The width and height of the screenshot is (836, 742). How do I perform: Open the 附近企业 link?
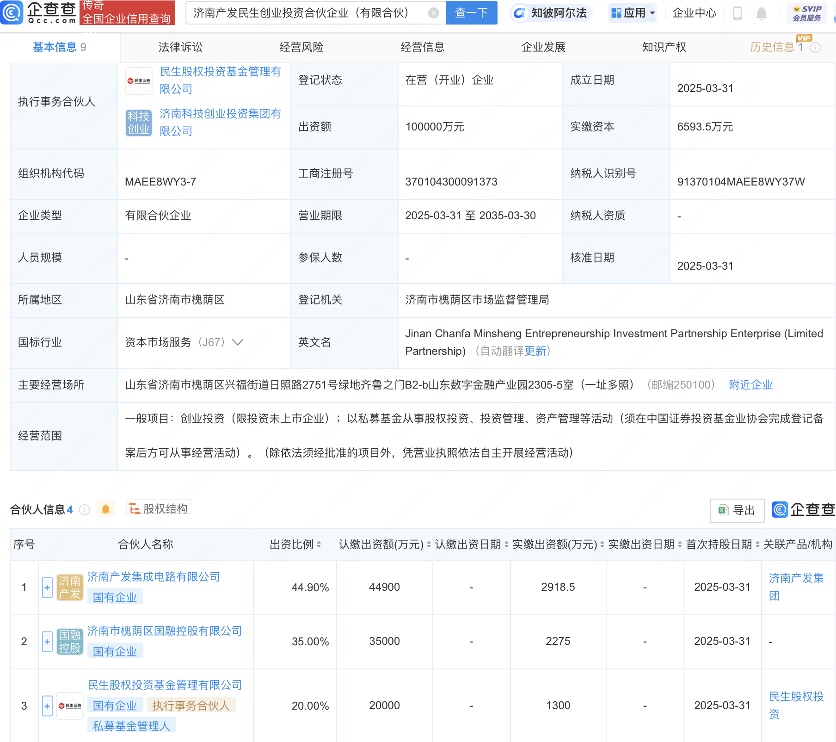(x=750, y=384)
